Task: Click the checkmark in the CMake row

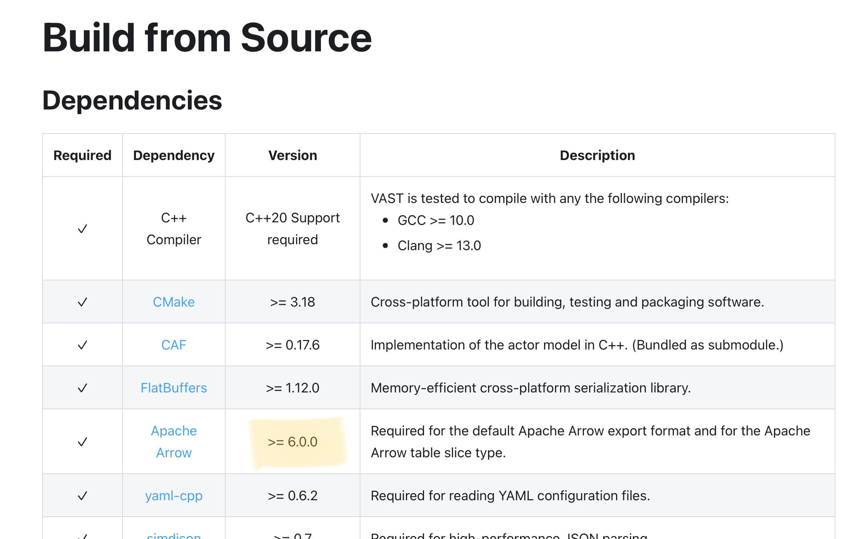Action: (83, 302)
